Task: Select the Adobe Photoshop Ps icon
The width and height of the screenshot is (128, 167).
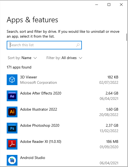Action: coord(12,128)
